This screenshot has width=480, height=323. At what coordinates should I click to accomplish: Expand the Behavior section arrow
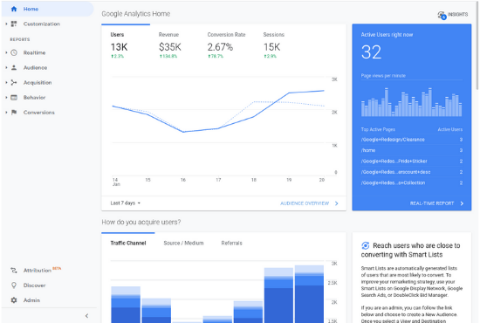tap(6, 98)
